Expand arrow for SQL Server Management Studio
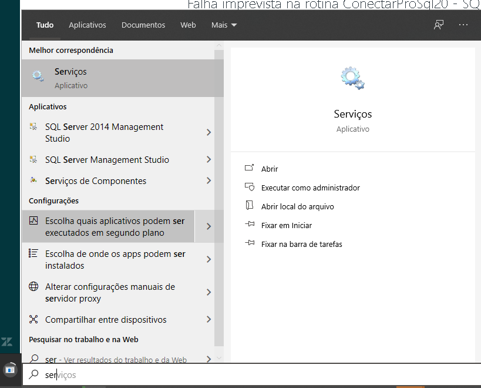The height and width of the screenshot is (388, 481). (209, 159)
